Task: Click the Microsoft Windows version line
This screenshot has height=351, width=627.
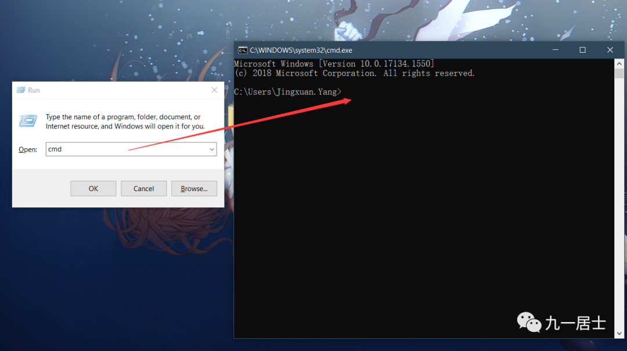Action: (x=334, y=64)
